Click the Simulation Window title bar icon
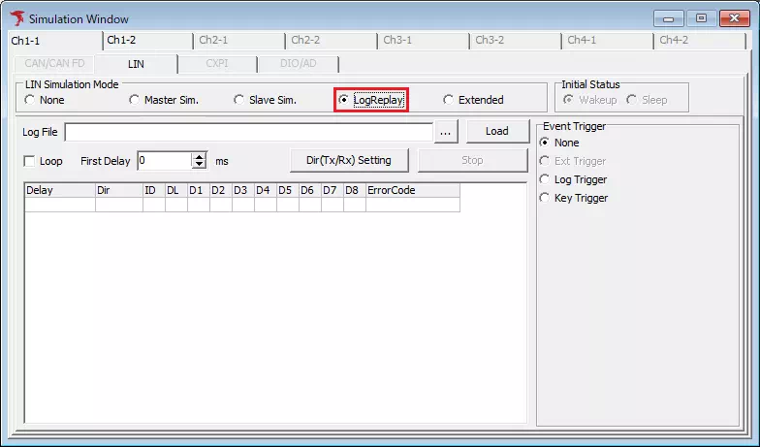Image resolution: width=760 pixels, height=447 pixels. point(16,18)
